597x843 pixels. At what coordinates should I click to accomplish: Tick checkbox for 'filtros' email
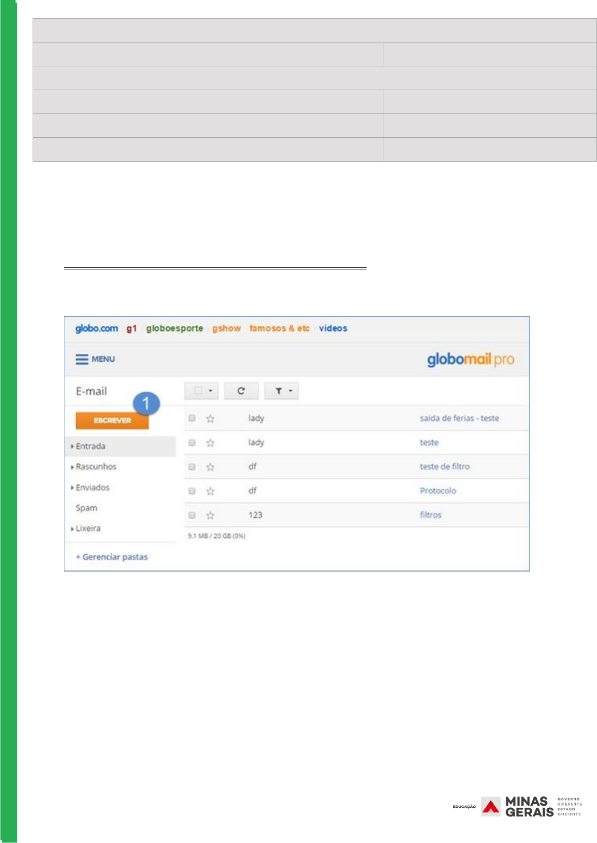192,515
